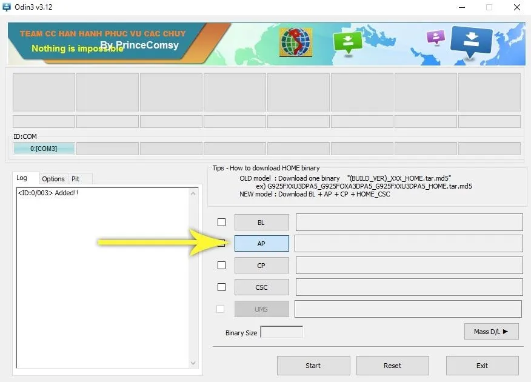Image resolution: width=531 pixels, height=382 pixels.
Task: Click the Odin3 app icon in title bar
Action: (6, 7)
